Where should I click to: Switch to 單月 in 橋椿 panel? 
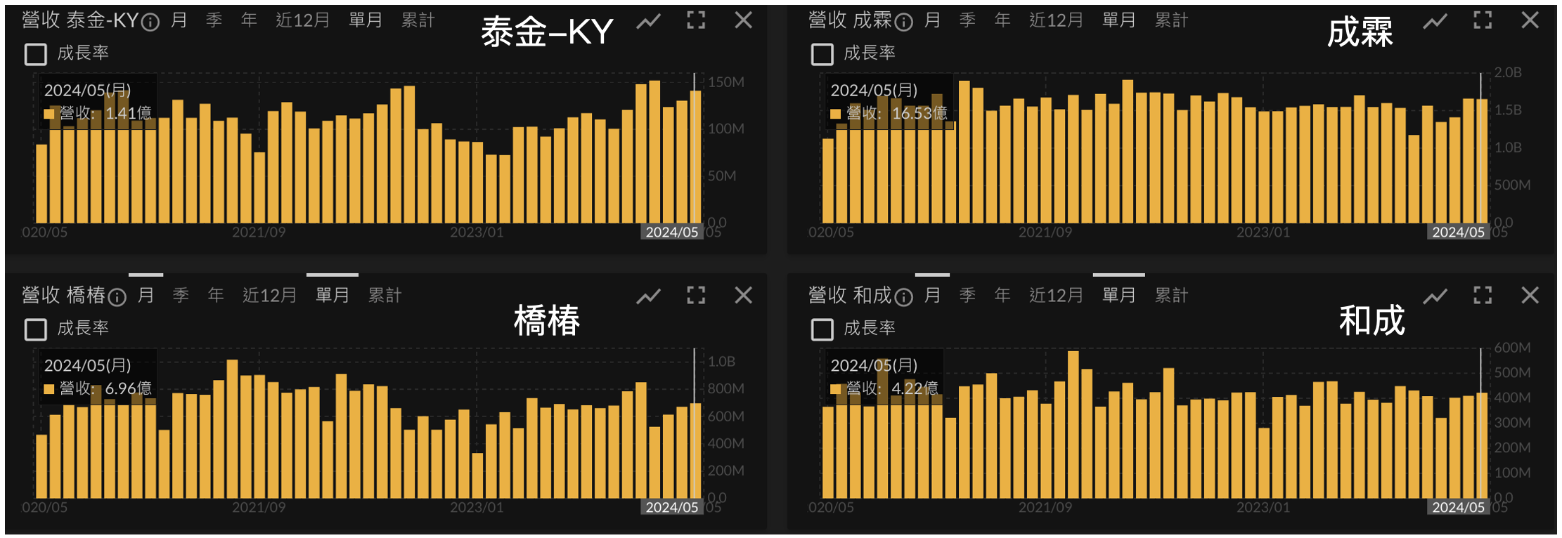(x=333, y=296)
